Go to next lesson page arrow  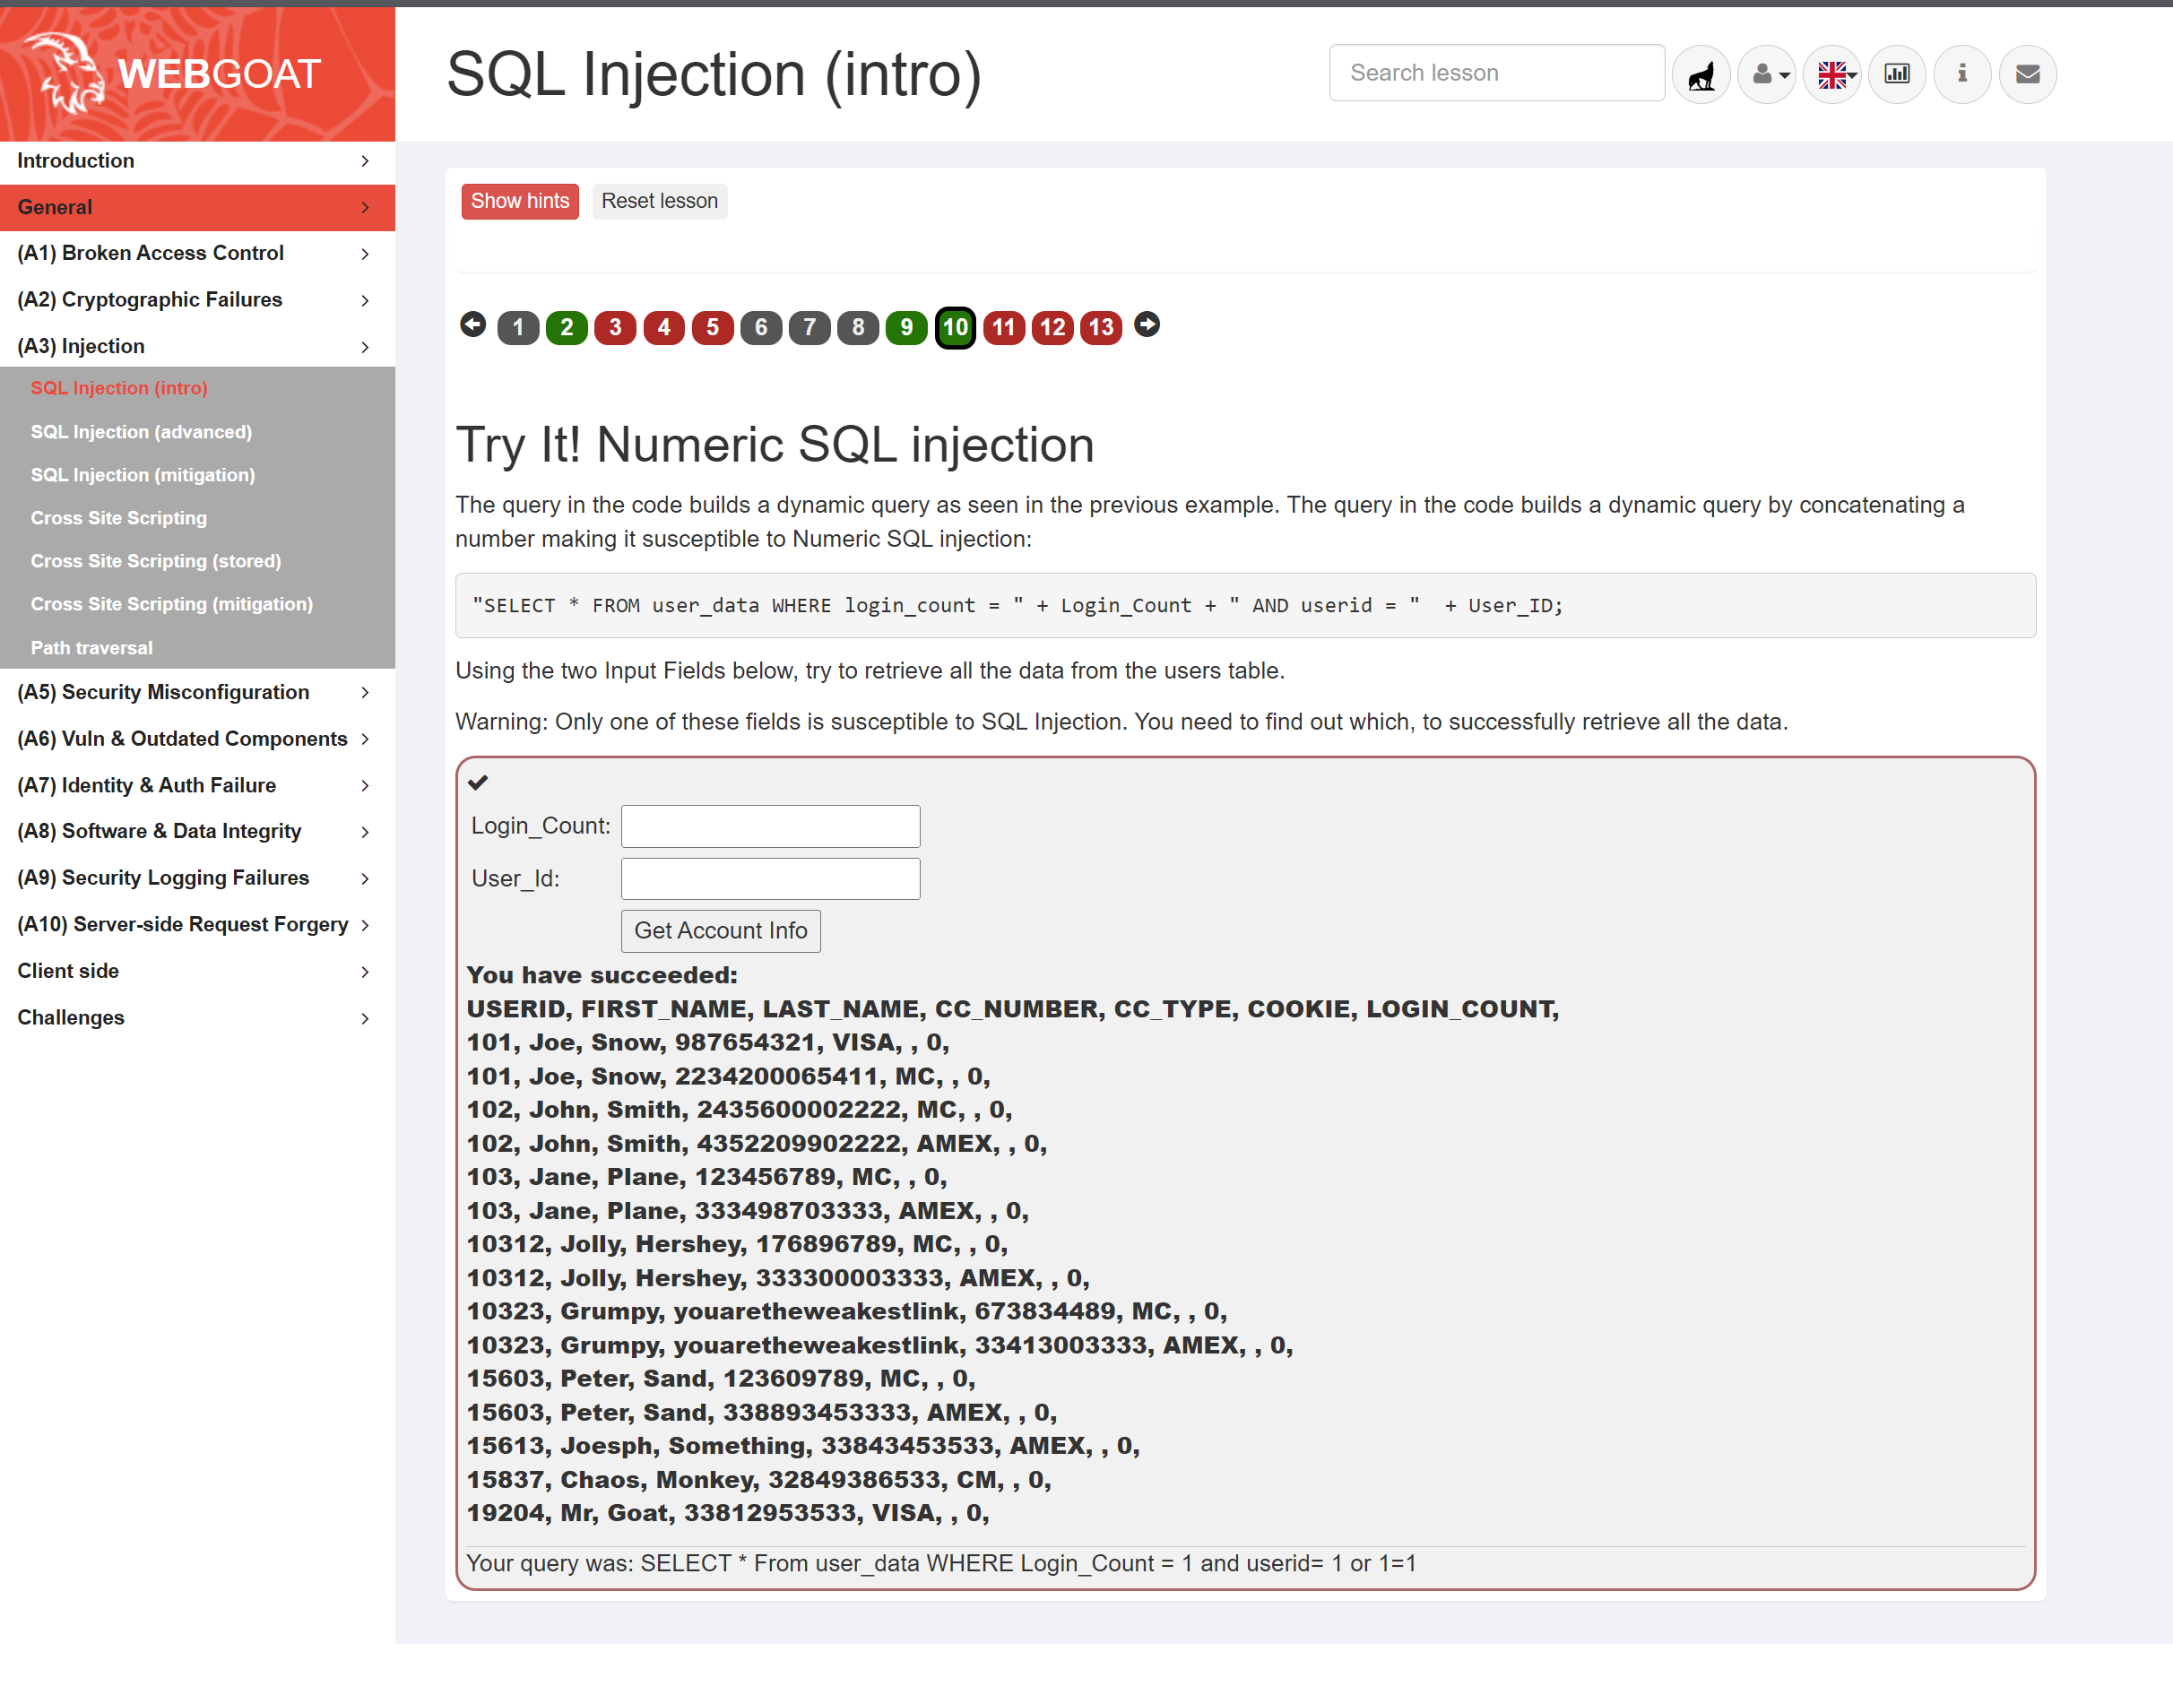(1147, 325)
